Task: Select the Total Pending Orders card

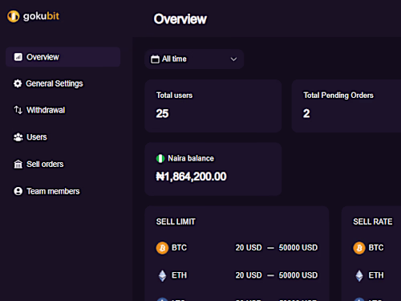Action: [x=346, y=106]
